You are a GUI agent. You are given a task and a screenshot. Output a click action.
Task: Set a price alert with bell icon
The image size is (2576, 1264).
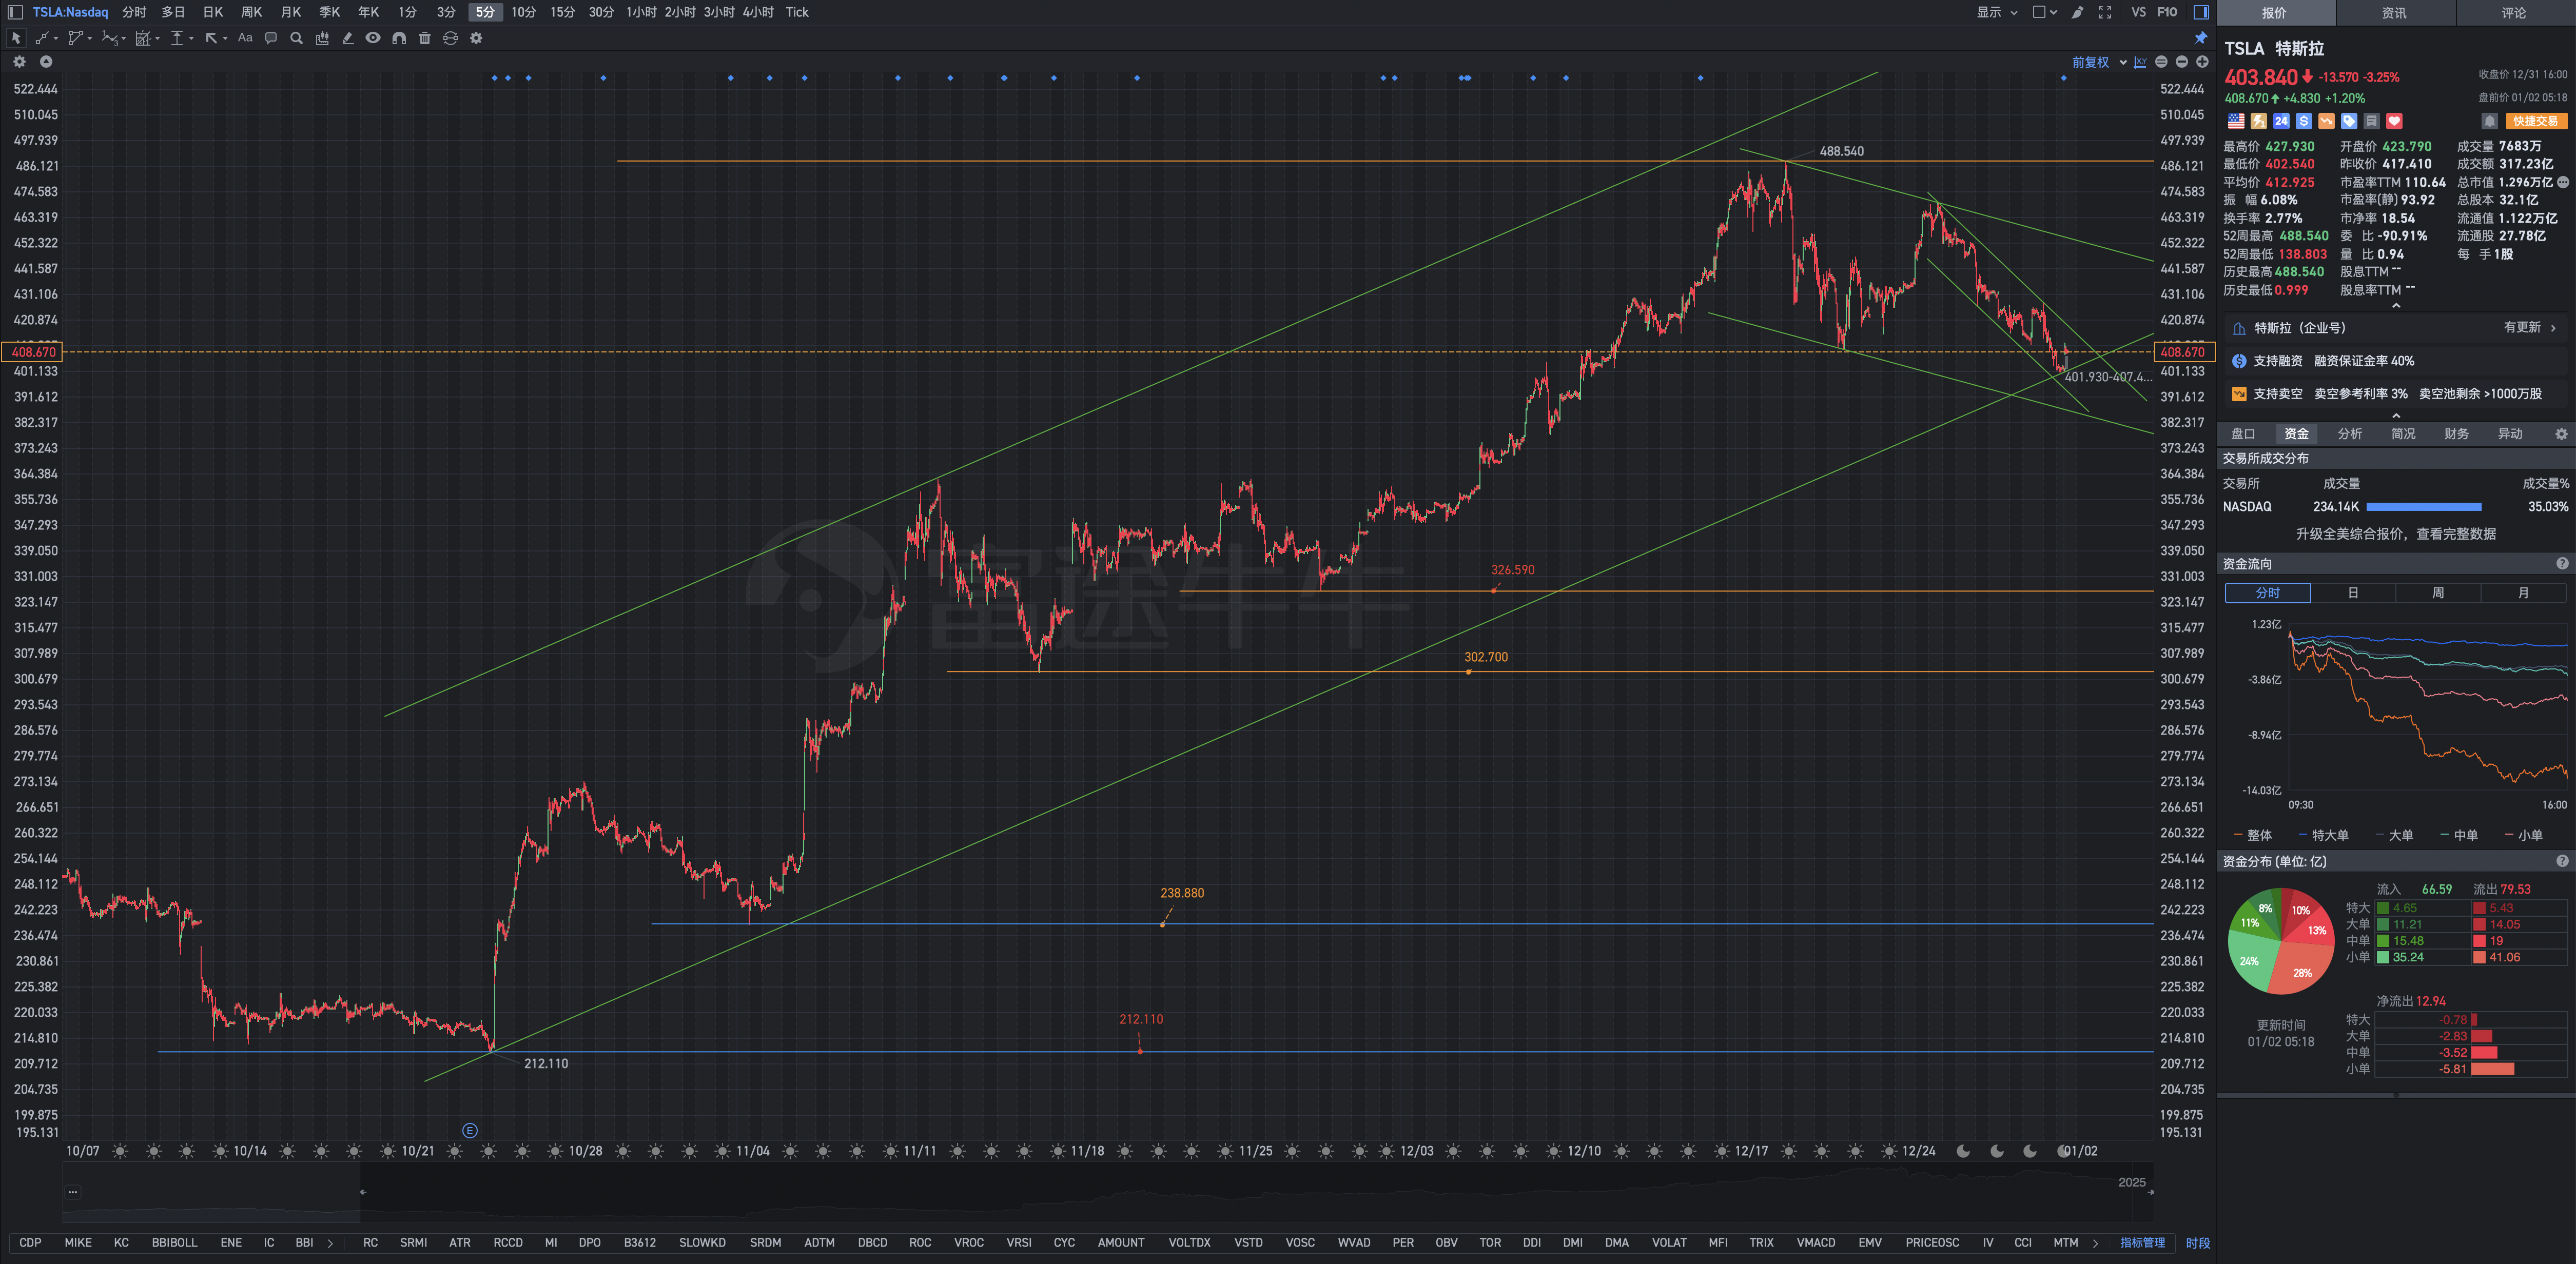[x=2489, y=121]
